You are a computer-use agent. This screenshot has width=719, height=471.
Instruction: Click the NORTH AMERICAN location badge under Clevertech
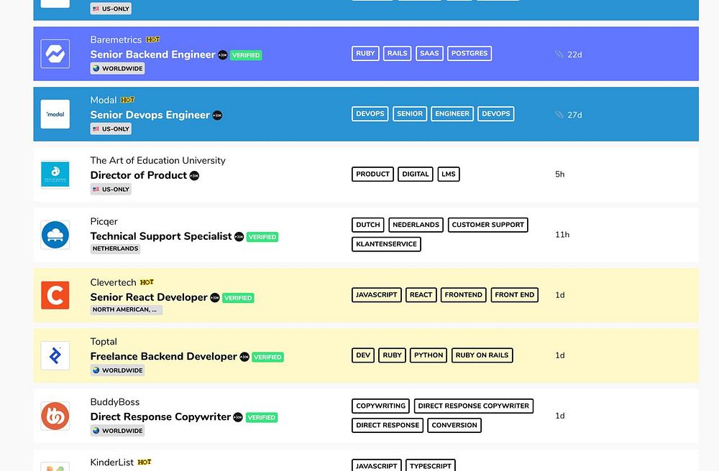[x=127, y=310]
